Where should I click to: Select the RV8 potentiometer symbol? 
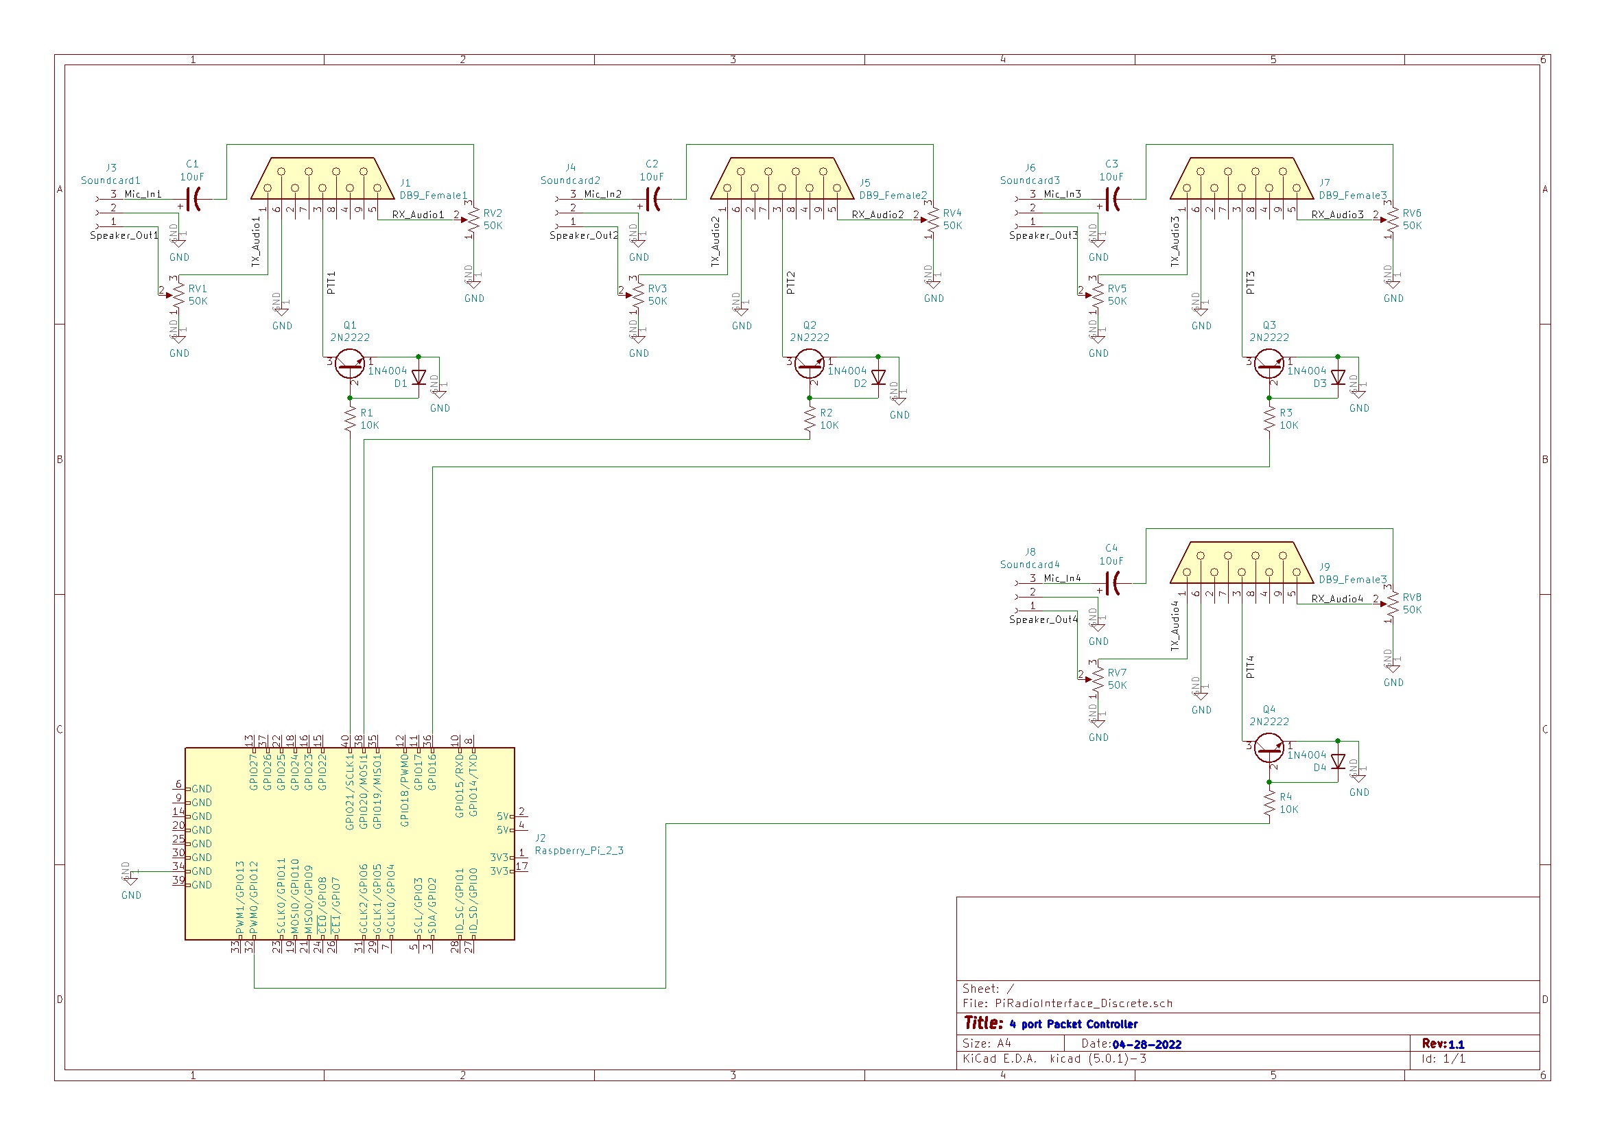click(1391, 604)
